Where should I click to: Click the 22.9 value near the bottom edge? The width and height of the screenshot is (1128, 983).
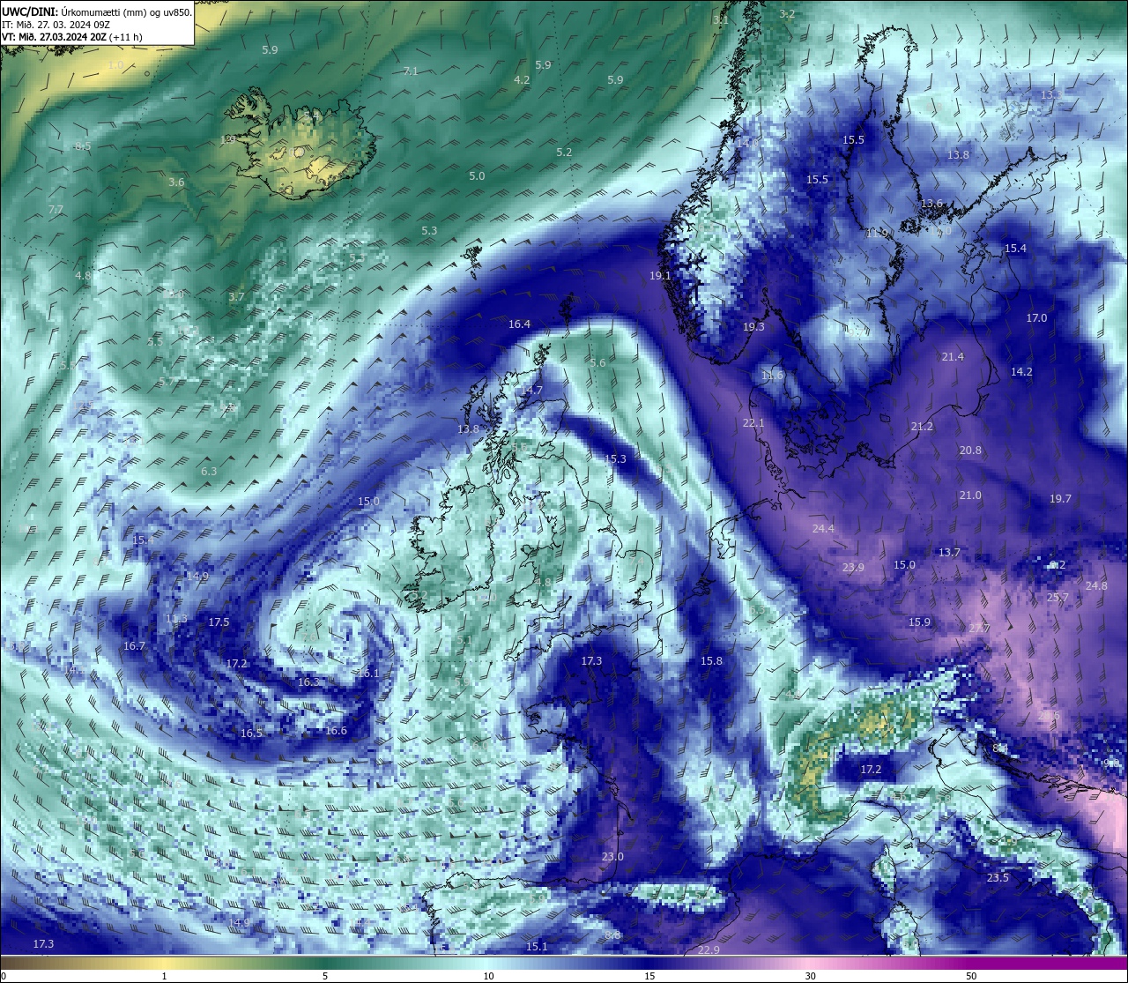pyautogui.click(x=709, y=949)
